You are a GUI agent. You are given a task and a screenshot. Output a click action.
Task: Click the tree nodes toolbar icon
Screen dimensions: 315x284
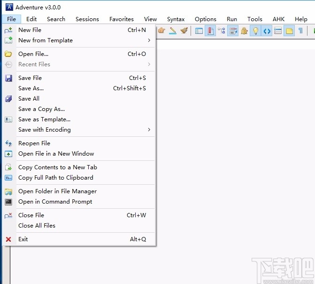(222, 31)
